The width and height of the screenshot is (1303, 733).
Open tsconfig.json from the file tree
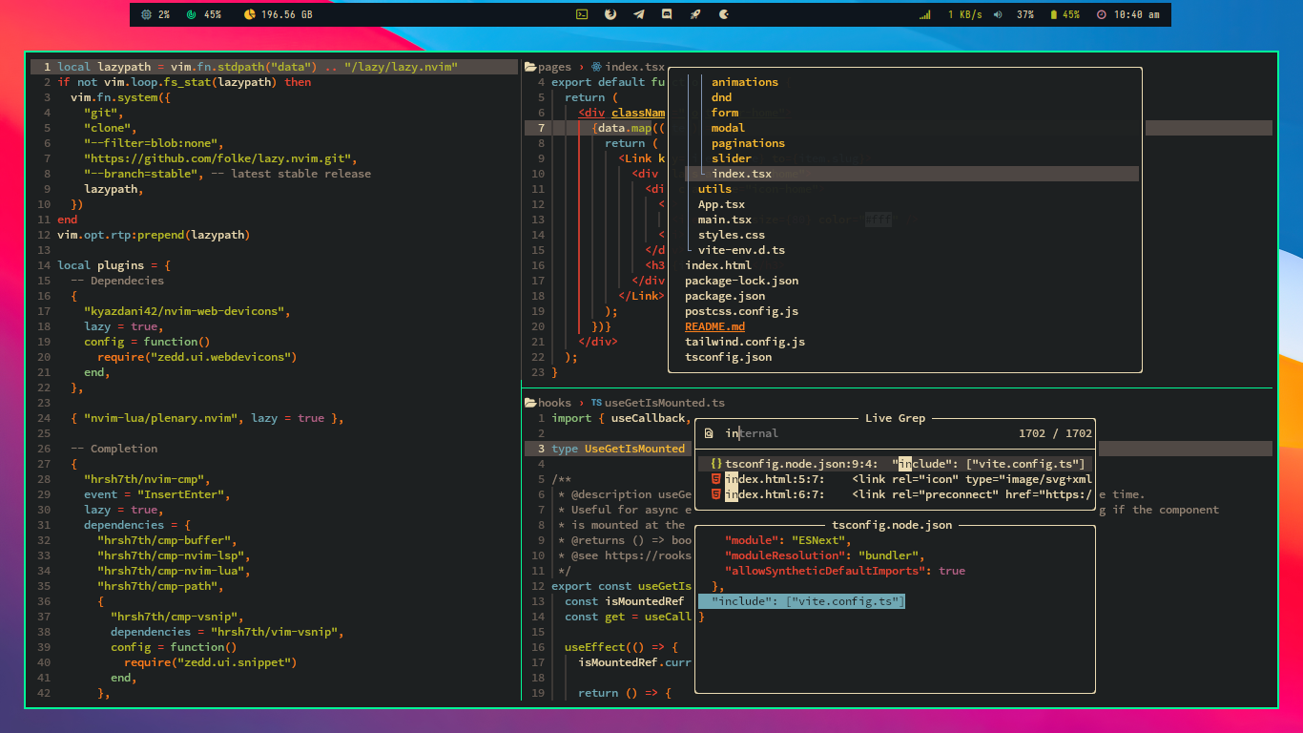tap(729, 357)
